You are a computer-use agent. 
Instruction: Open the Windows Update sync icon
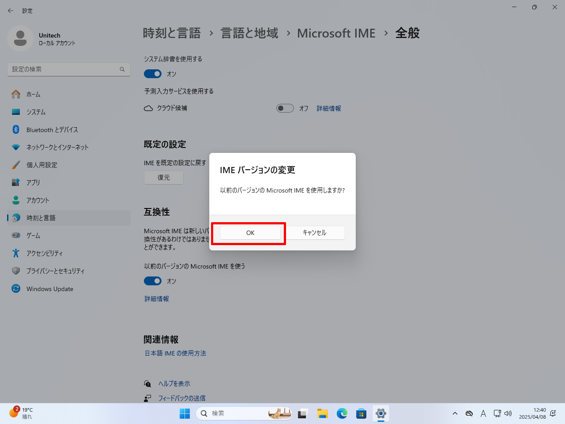coord(16,288)
